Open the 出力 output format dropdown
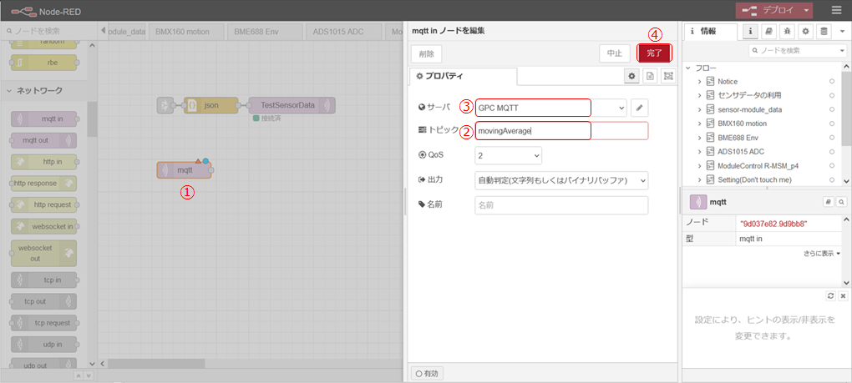The image size is (852, 383). click(561, 180)
